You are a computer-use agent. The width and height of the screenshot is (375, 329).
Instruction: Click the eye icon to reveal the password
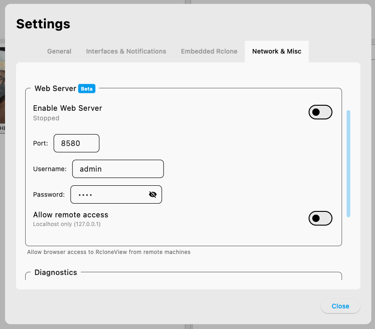(x=152, y=194)
